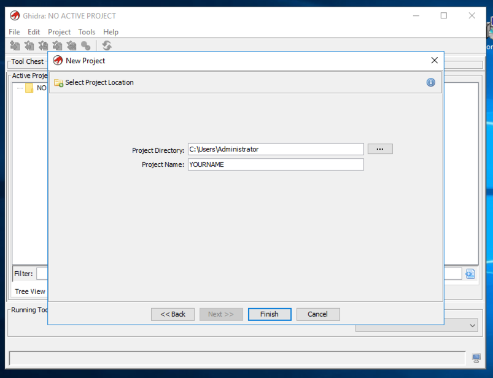Image resolution: width=493 pixels, height=378 pixels.
Task: Switch to the Tree View tab
Action: tap(30, 291)
